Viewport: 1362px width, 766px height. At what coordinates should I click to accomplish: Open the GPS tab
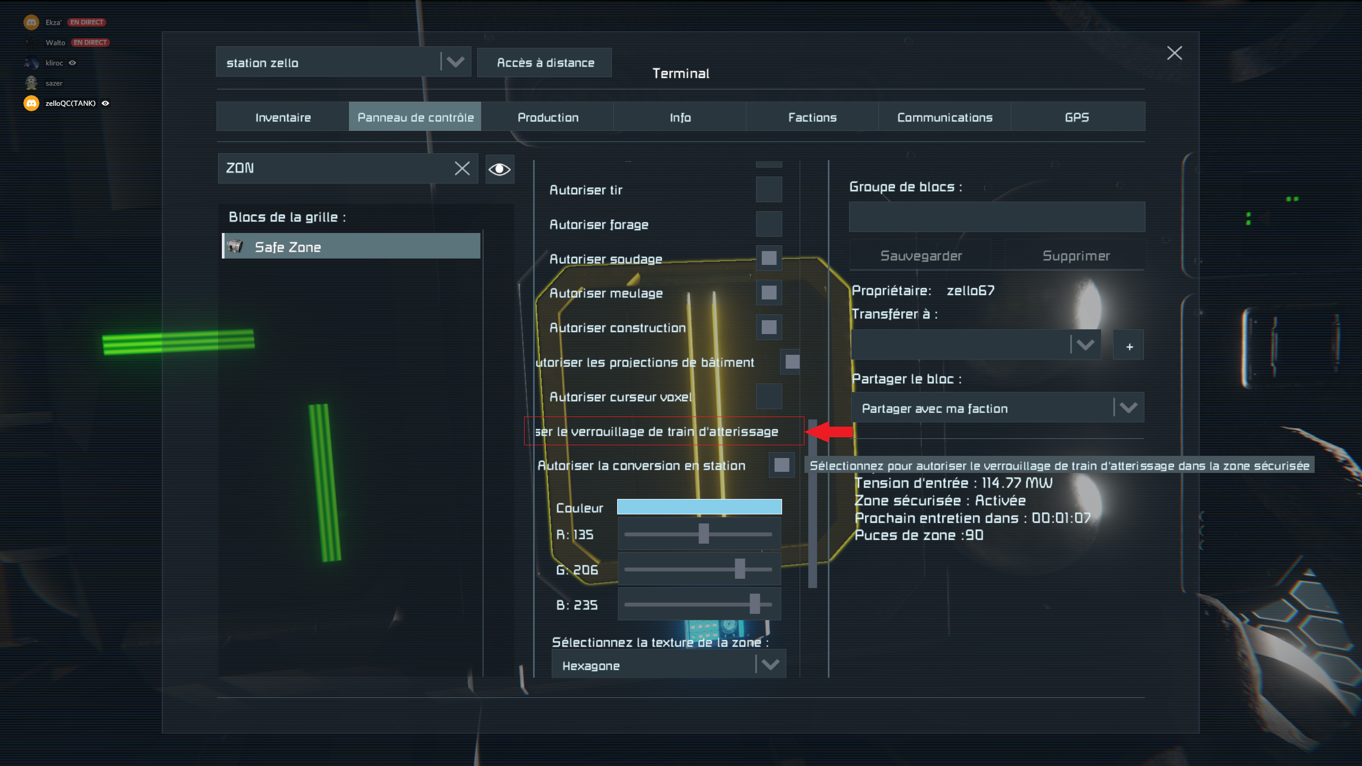(1077, 117)
